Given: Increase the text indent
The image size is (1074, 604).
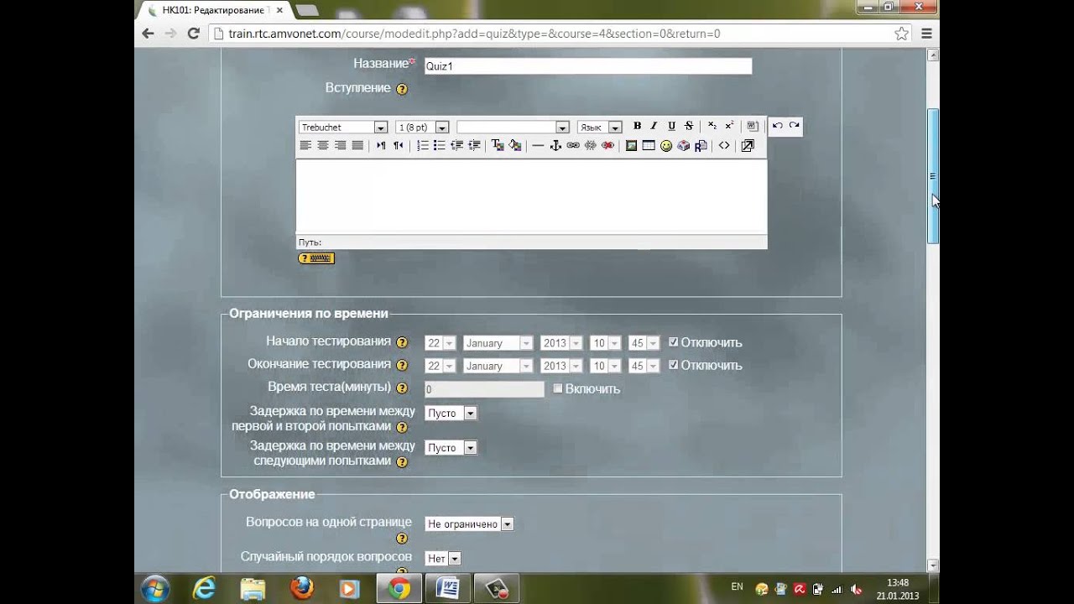Looking at the screenshot, I should [x=474, y=146].
